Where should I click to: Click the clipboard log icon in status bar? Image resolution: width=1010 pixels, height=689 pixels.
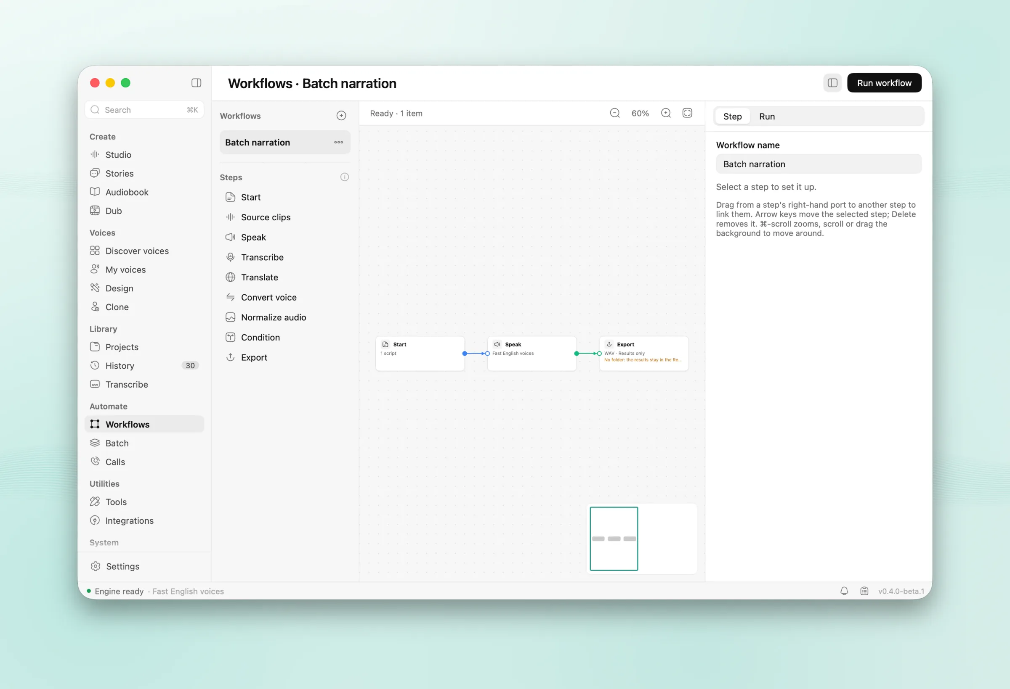tap(864, 591)
